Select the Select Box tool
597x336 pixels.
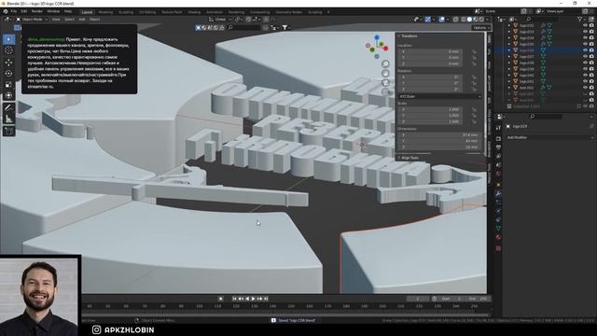[x=8, y=39]
